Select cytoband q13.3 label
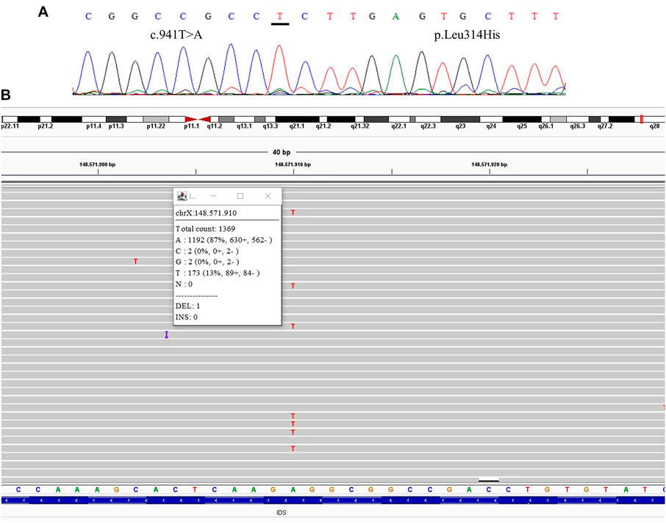 tap(270, 126)
